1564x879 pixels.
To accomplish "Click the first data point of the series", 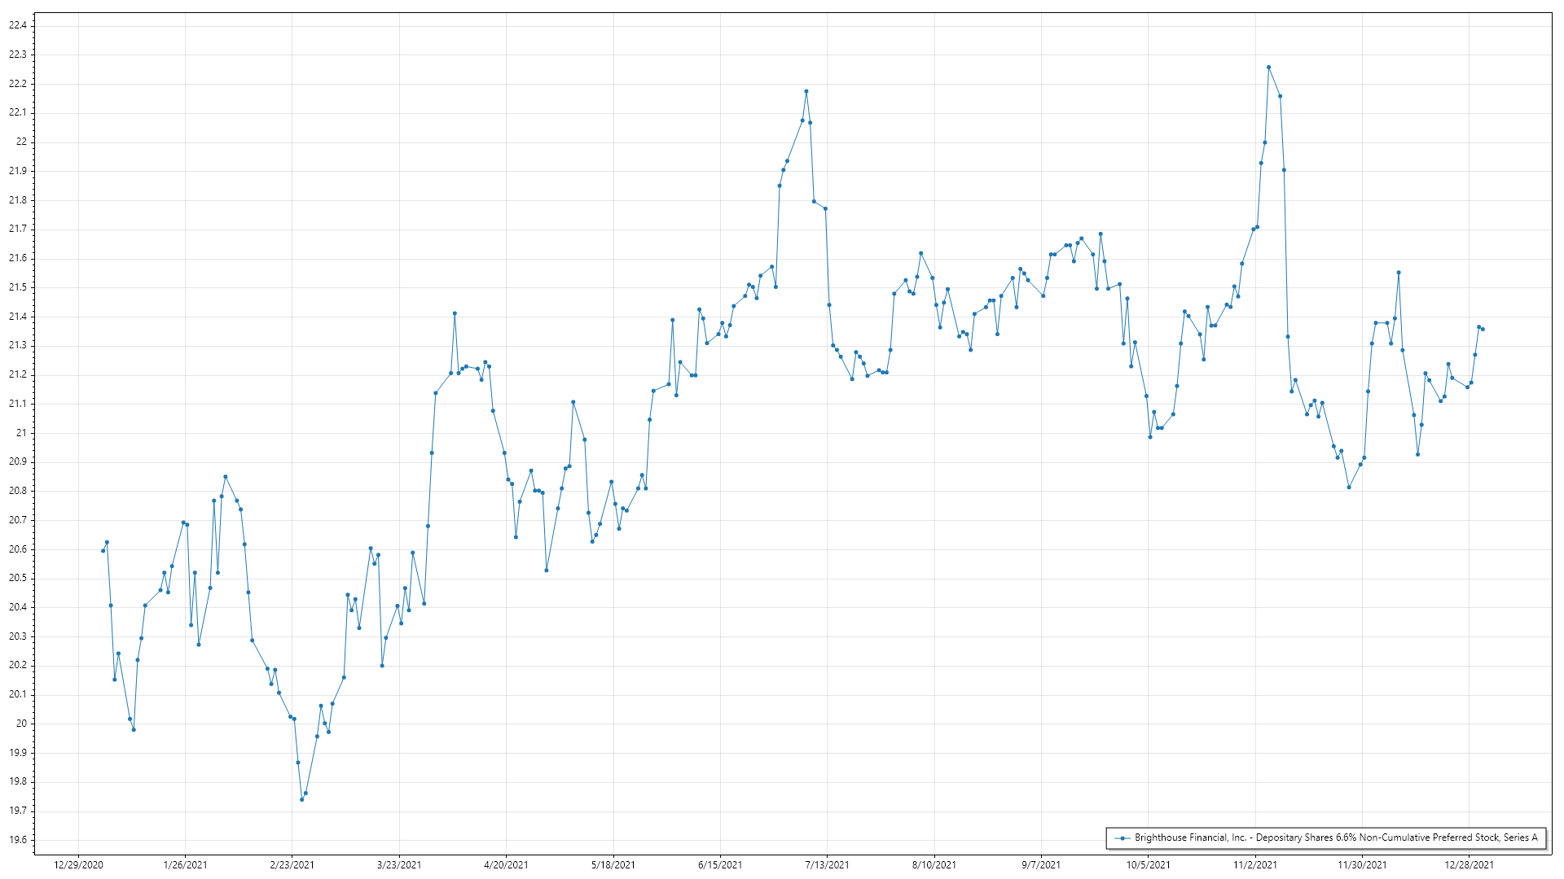I will [103, 551].
